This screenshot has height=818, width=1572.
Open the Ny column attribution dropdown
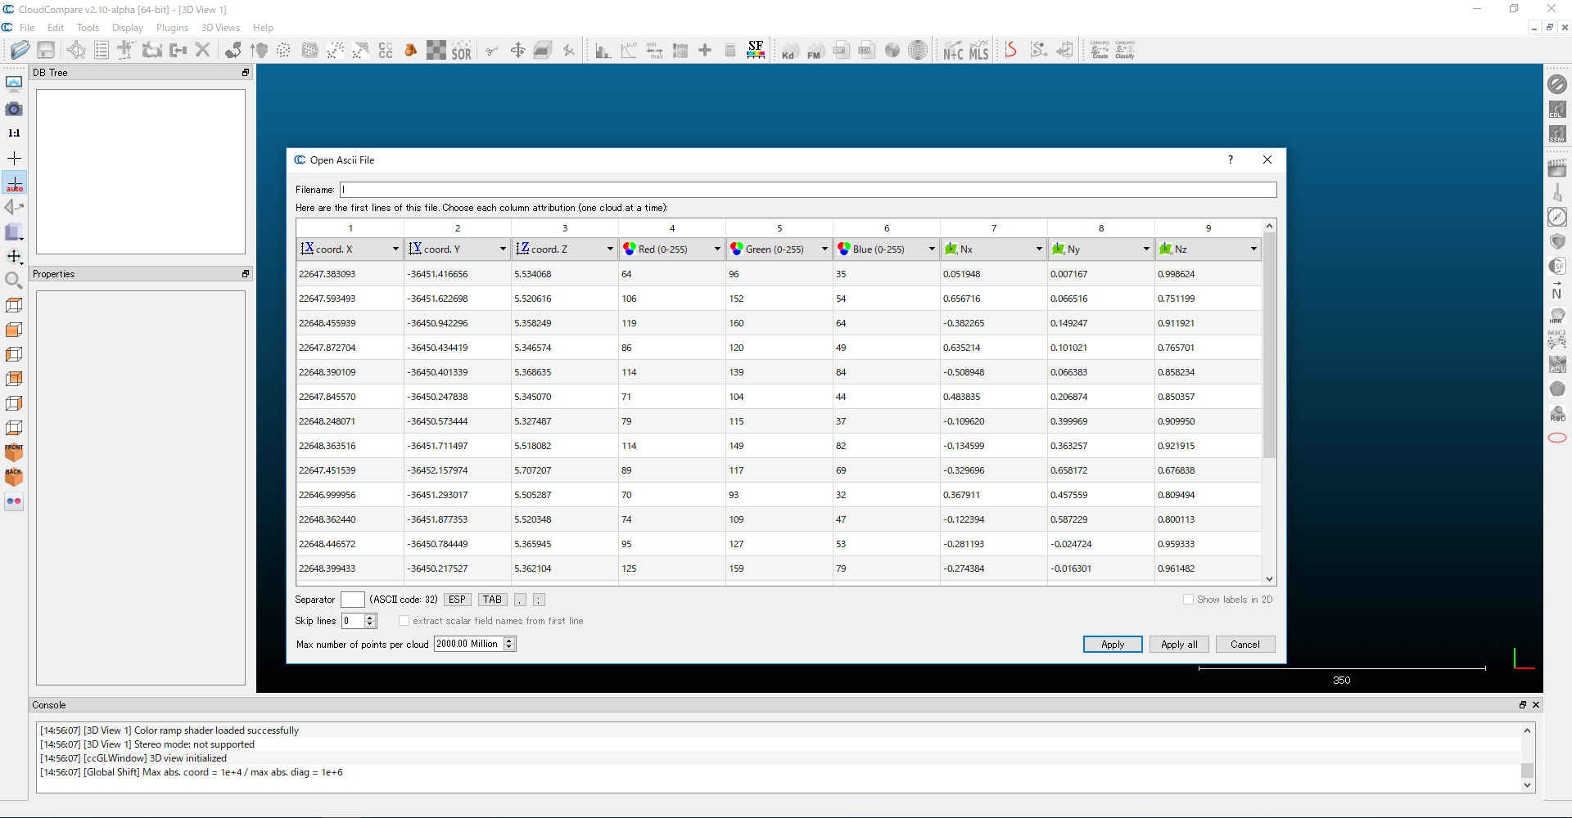pyautogui.click(x=1101, y=249)
